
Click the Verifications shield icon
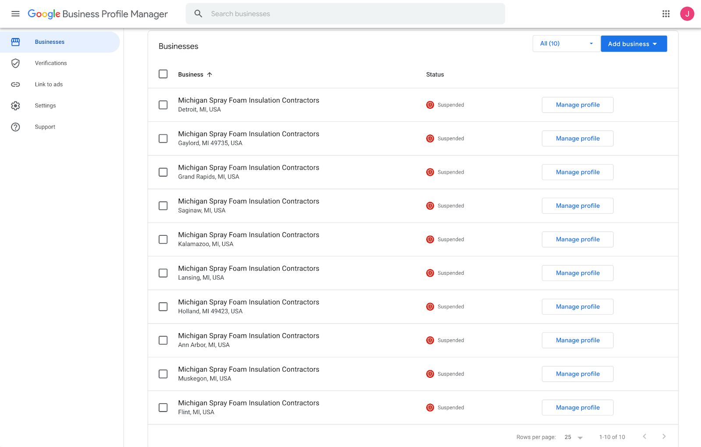click(15, 63)
